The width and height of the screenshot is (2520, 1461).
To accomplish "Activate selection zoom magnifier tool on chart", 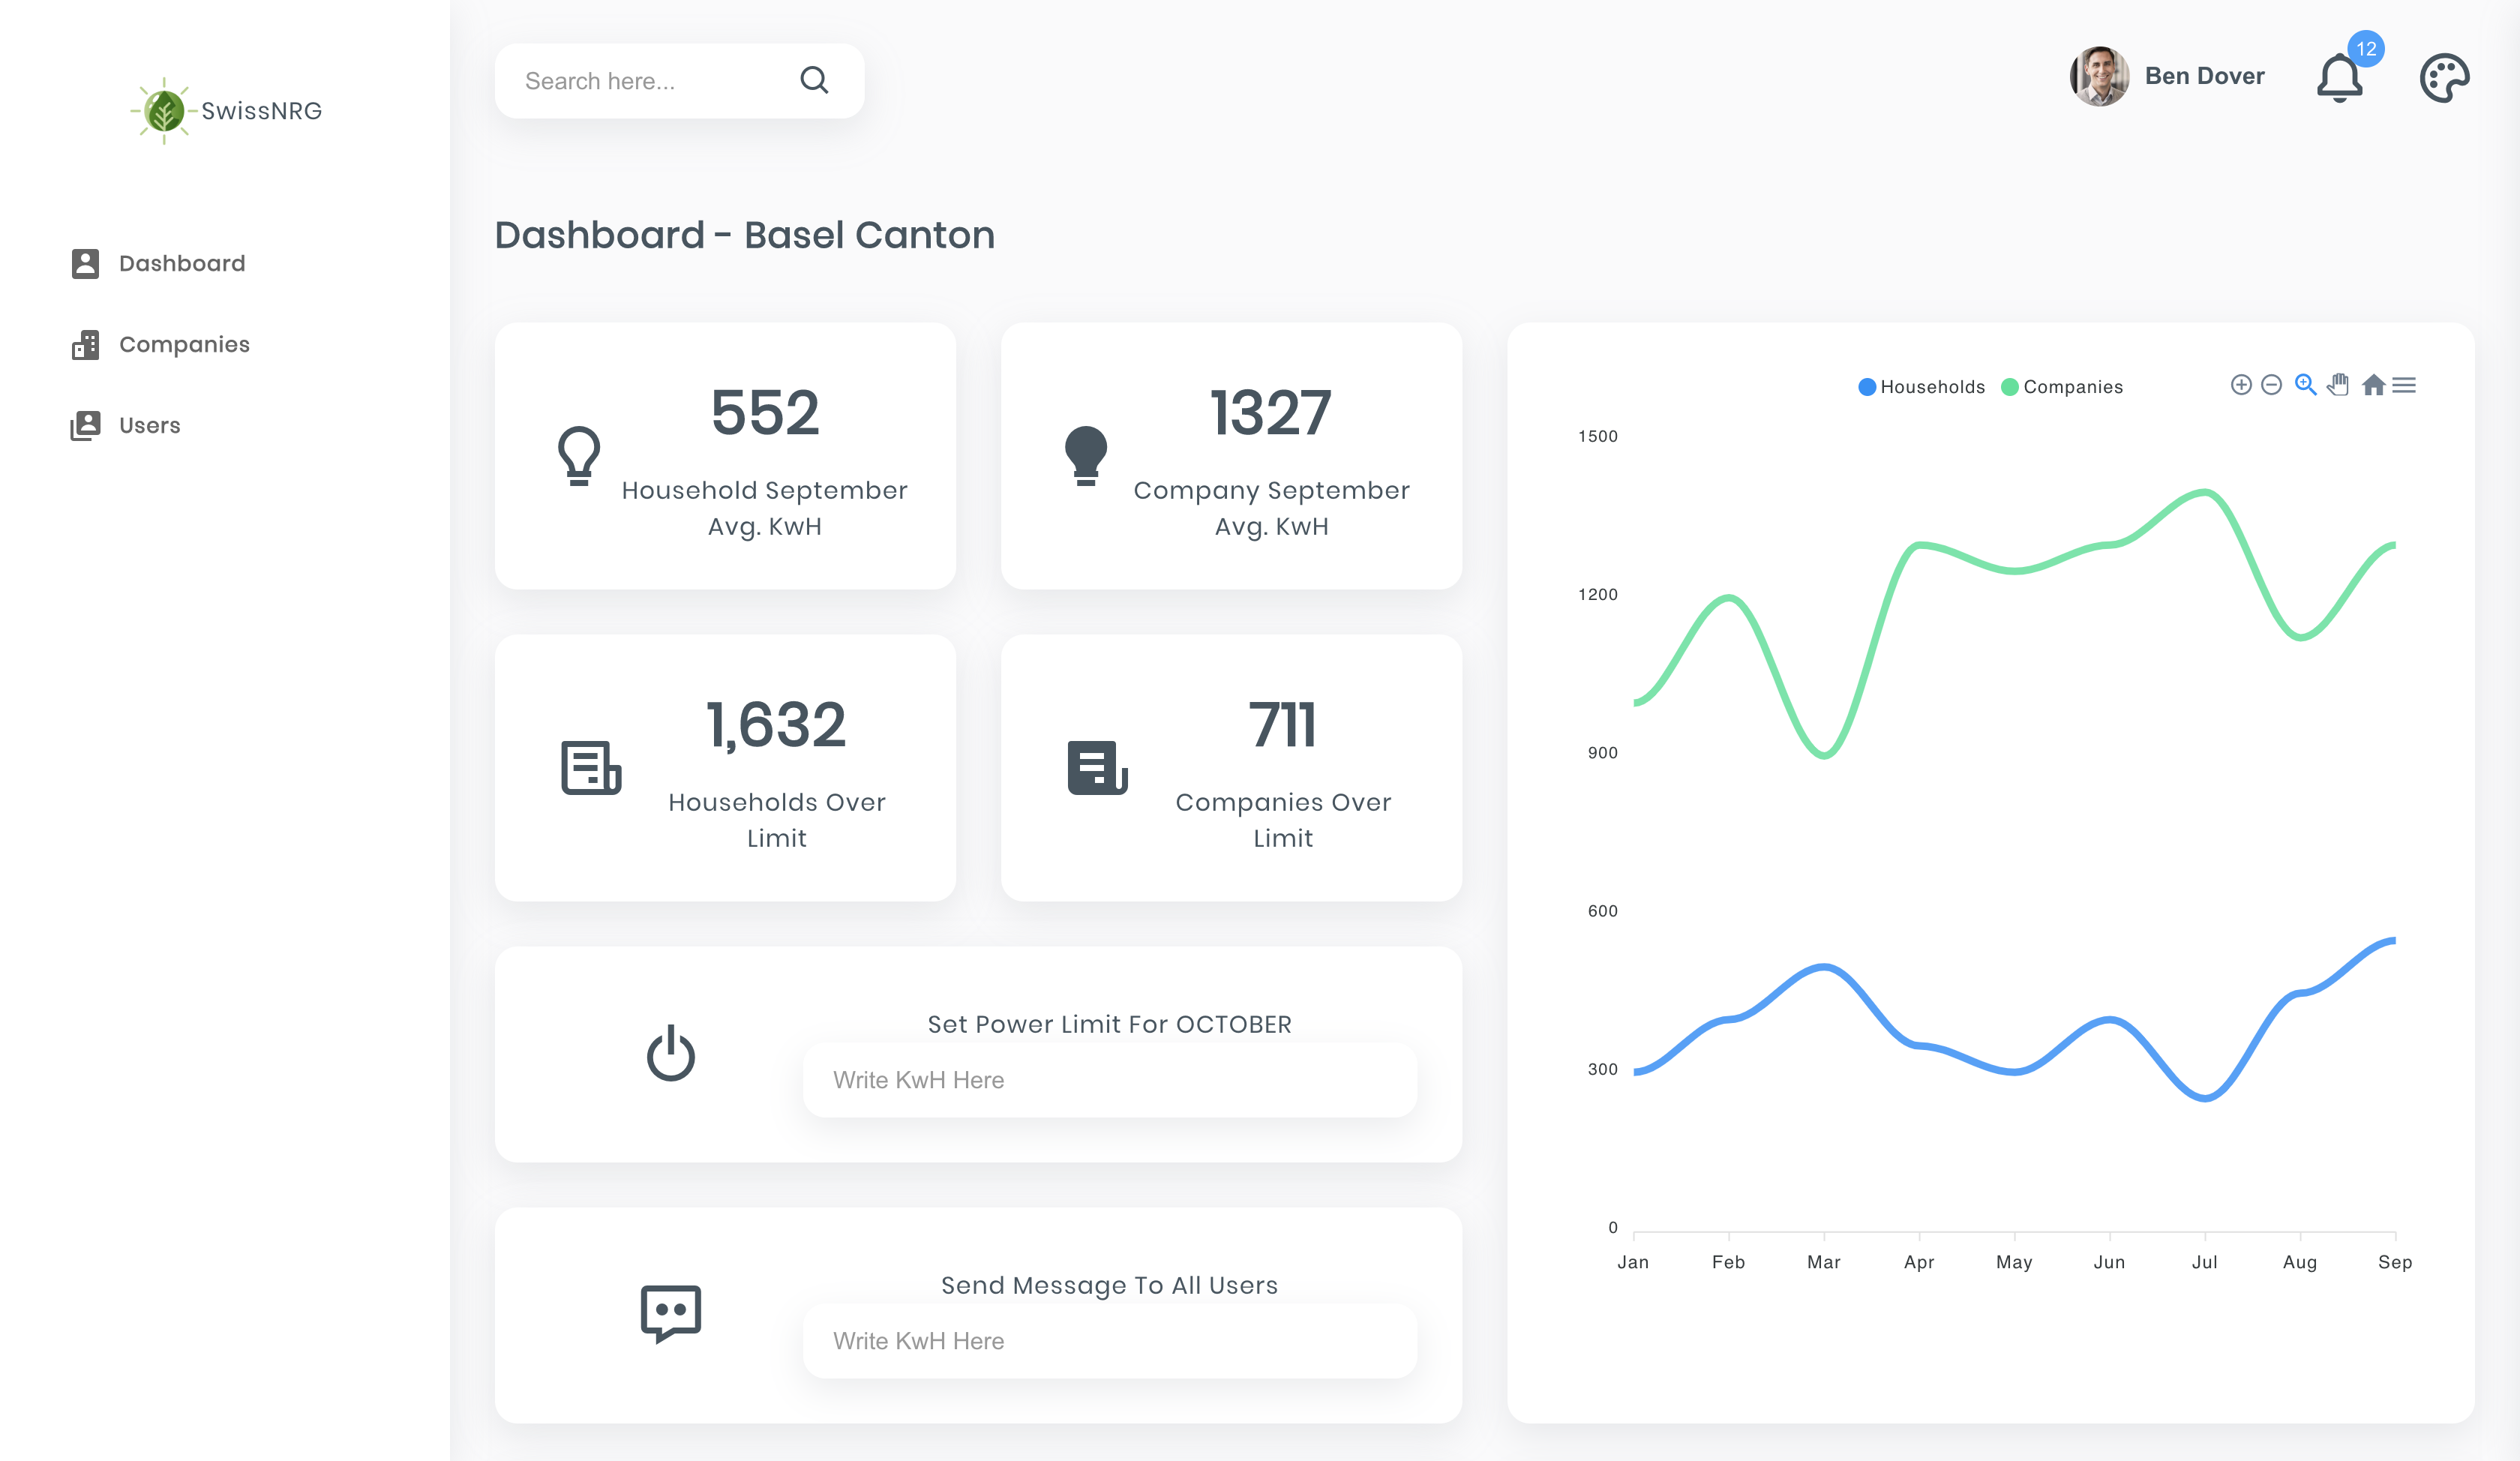I will 2305,385.
